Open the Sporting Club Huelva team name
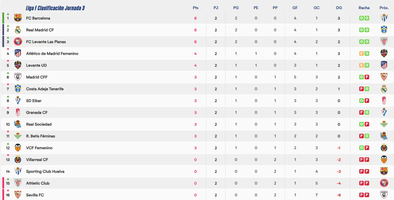394x200 pixels. click(45, 171)
